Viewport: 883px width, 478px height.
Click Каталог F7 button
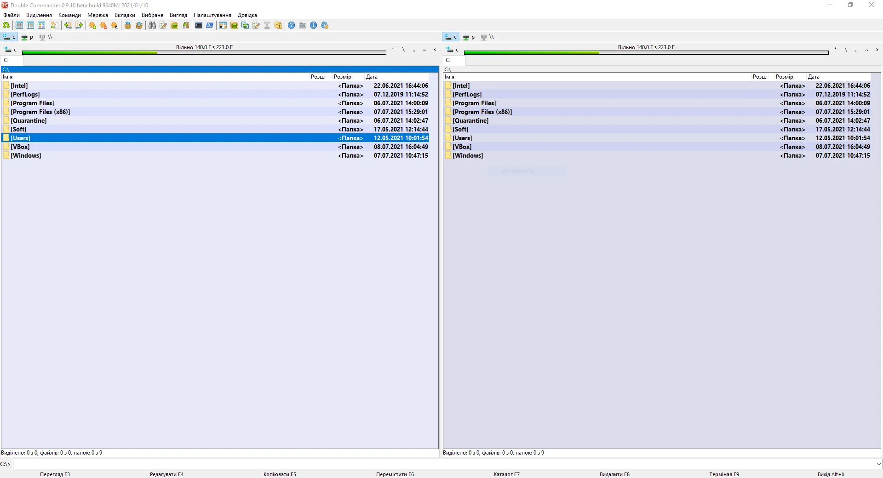(x=507, y=474)
